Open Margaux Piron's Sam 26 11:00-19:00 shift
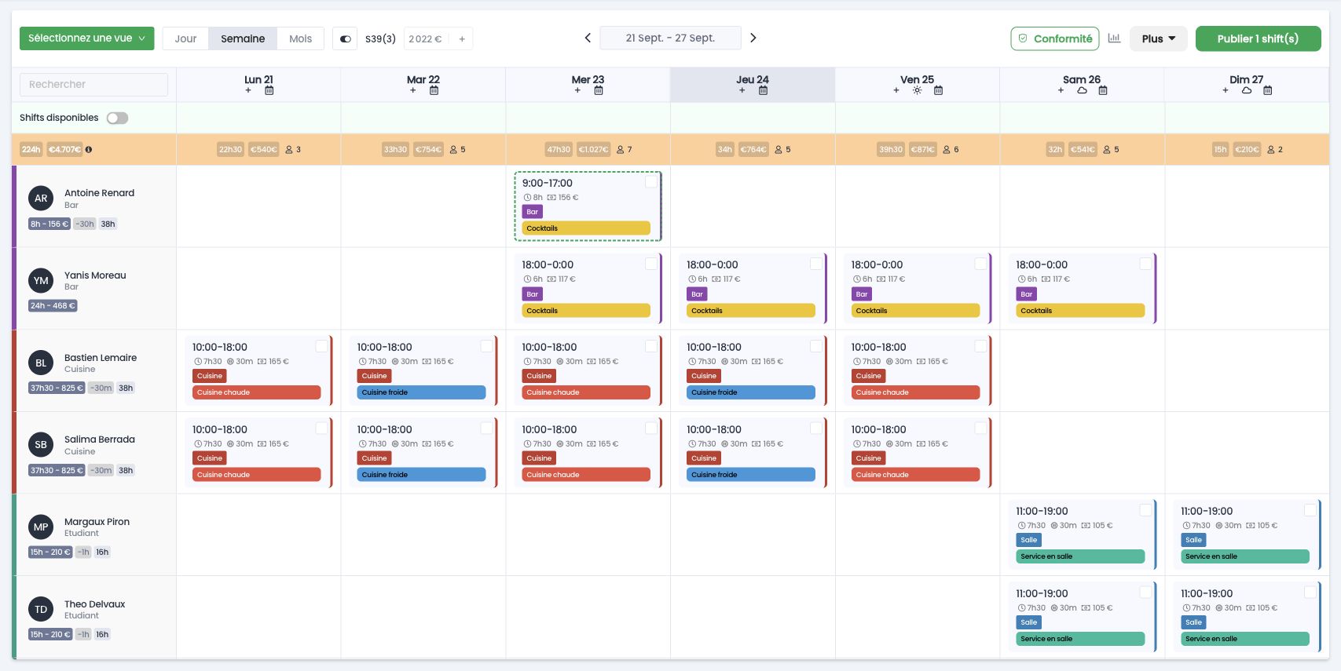 [x=1081, y=534]
